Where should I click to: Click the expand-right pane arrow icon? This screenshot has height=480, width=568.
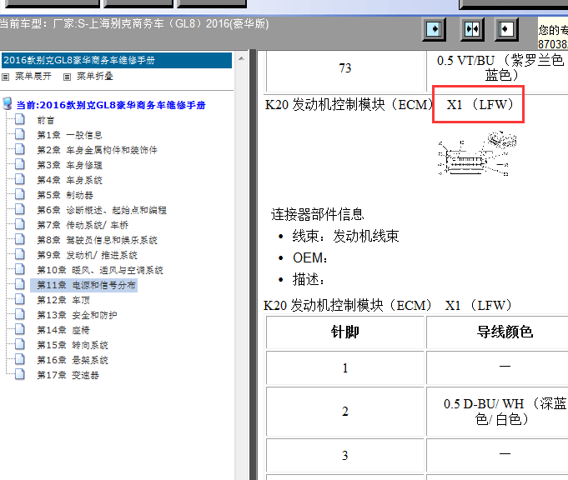(434, 29)
